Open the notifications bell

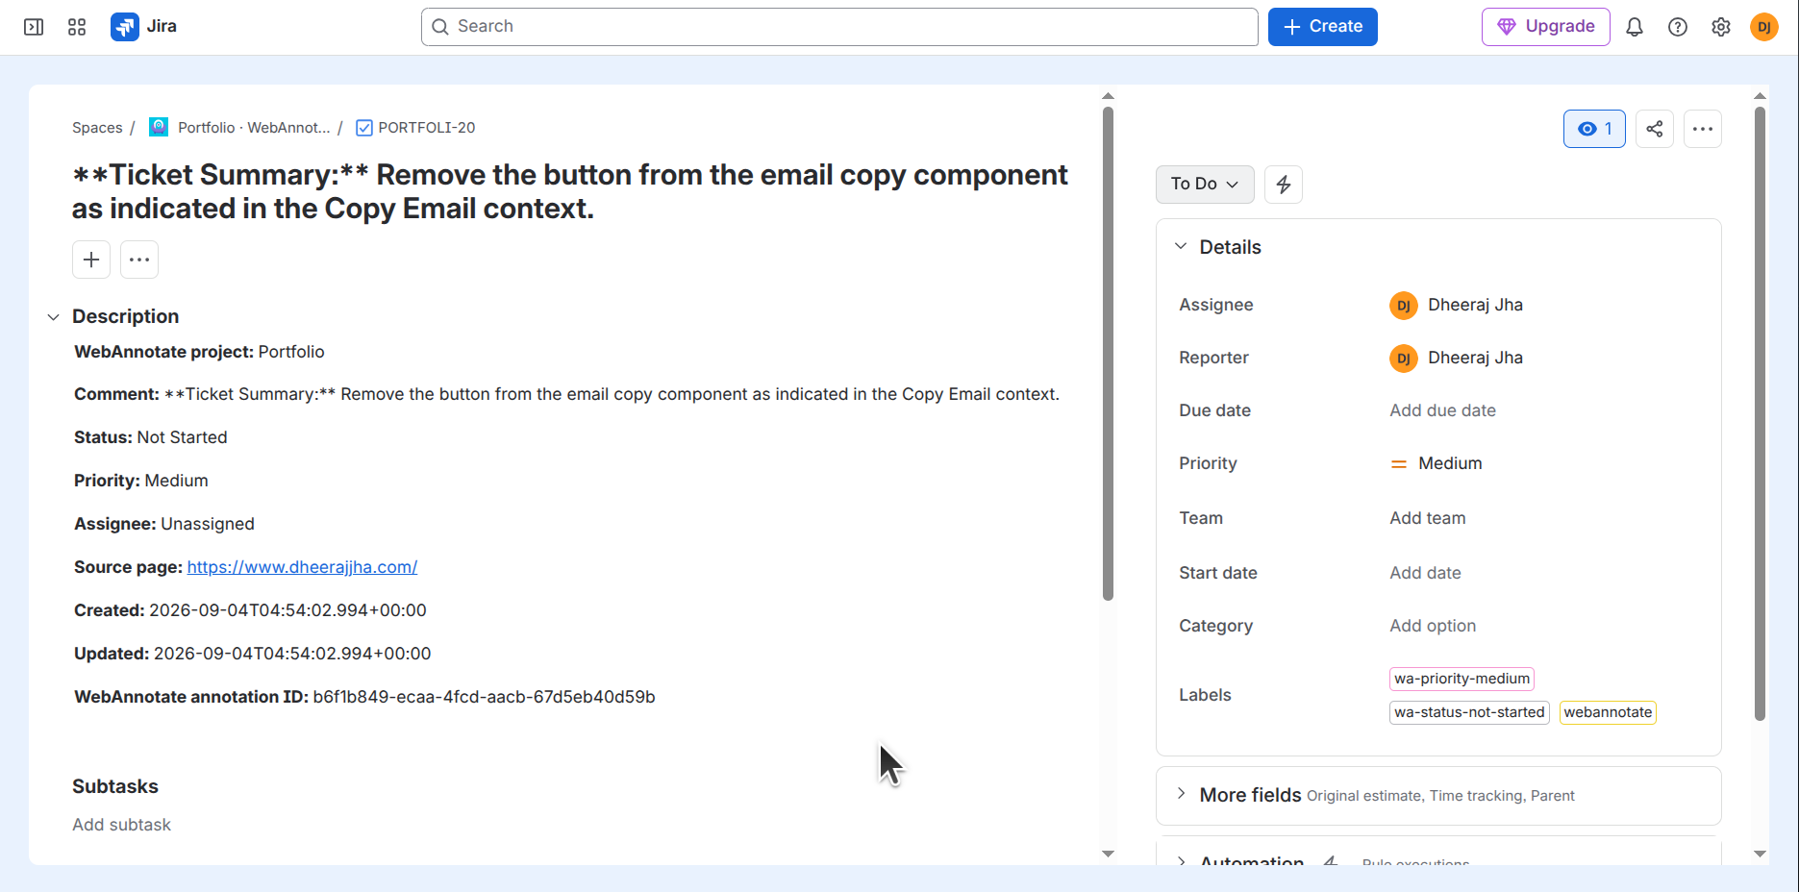(x=1635, y=27)
